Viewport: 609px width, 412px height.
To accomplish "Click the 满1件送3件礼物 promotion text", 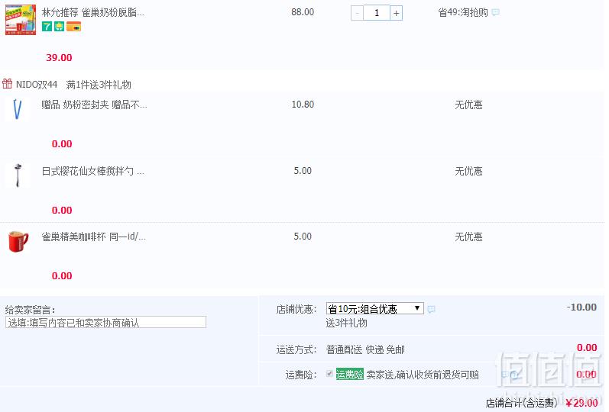I will pos(99,85).
